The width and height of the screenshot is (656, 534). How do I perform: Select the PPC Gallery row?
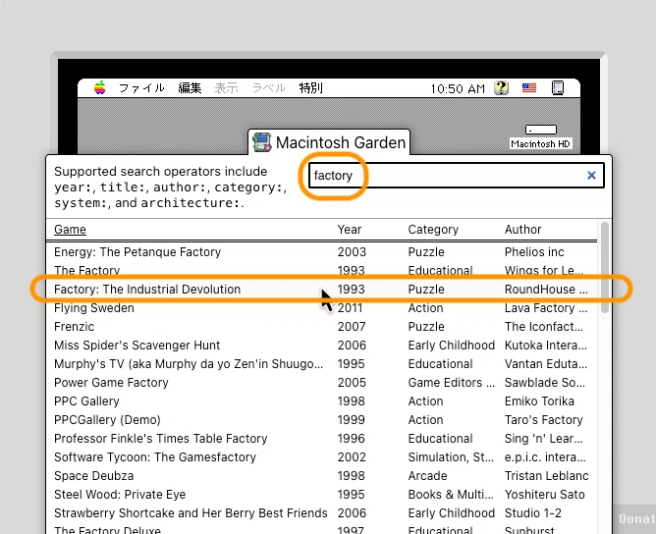pyautogui.click(x=321, y=401)
